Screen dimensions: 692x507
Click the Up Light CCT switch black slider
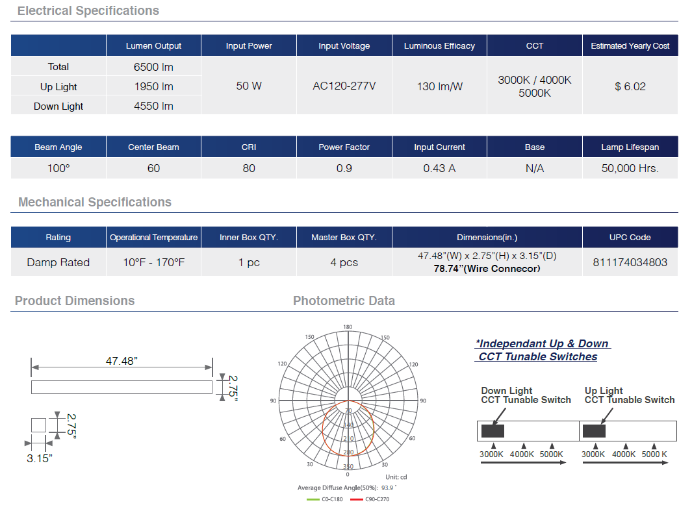[594, 432]
